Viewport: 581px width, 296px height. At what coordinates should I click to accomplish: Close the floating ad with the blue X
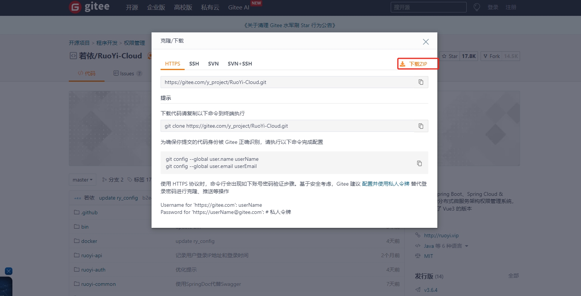(9, 271)
